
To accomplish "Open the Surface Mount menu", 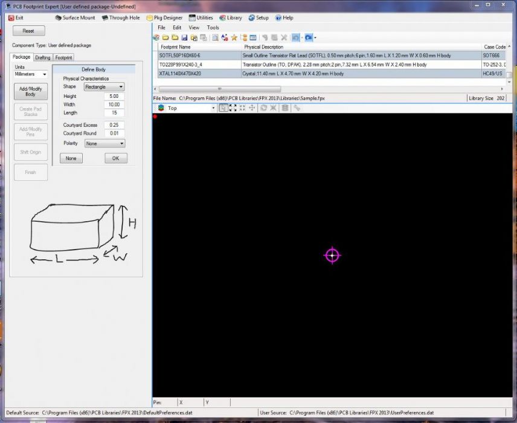I will point(74,18).
